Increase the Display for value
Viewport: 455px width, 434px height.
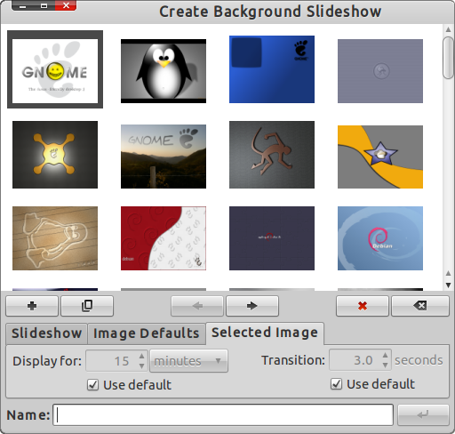141,356
